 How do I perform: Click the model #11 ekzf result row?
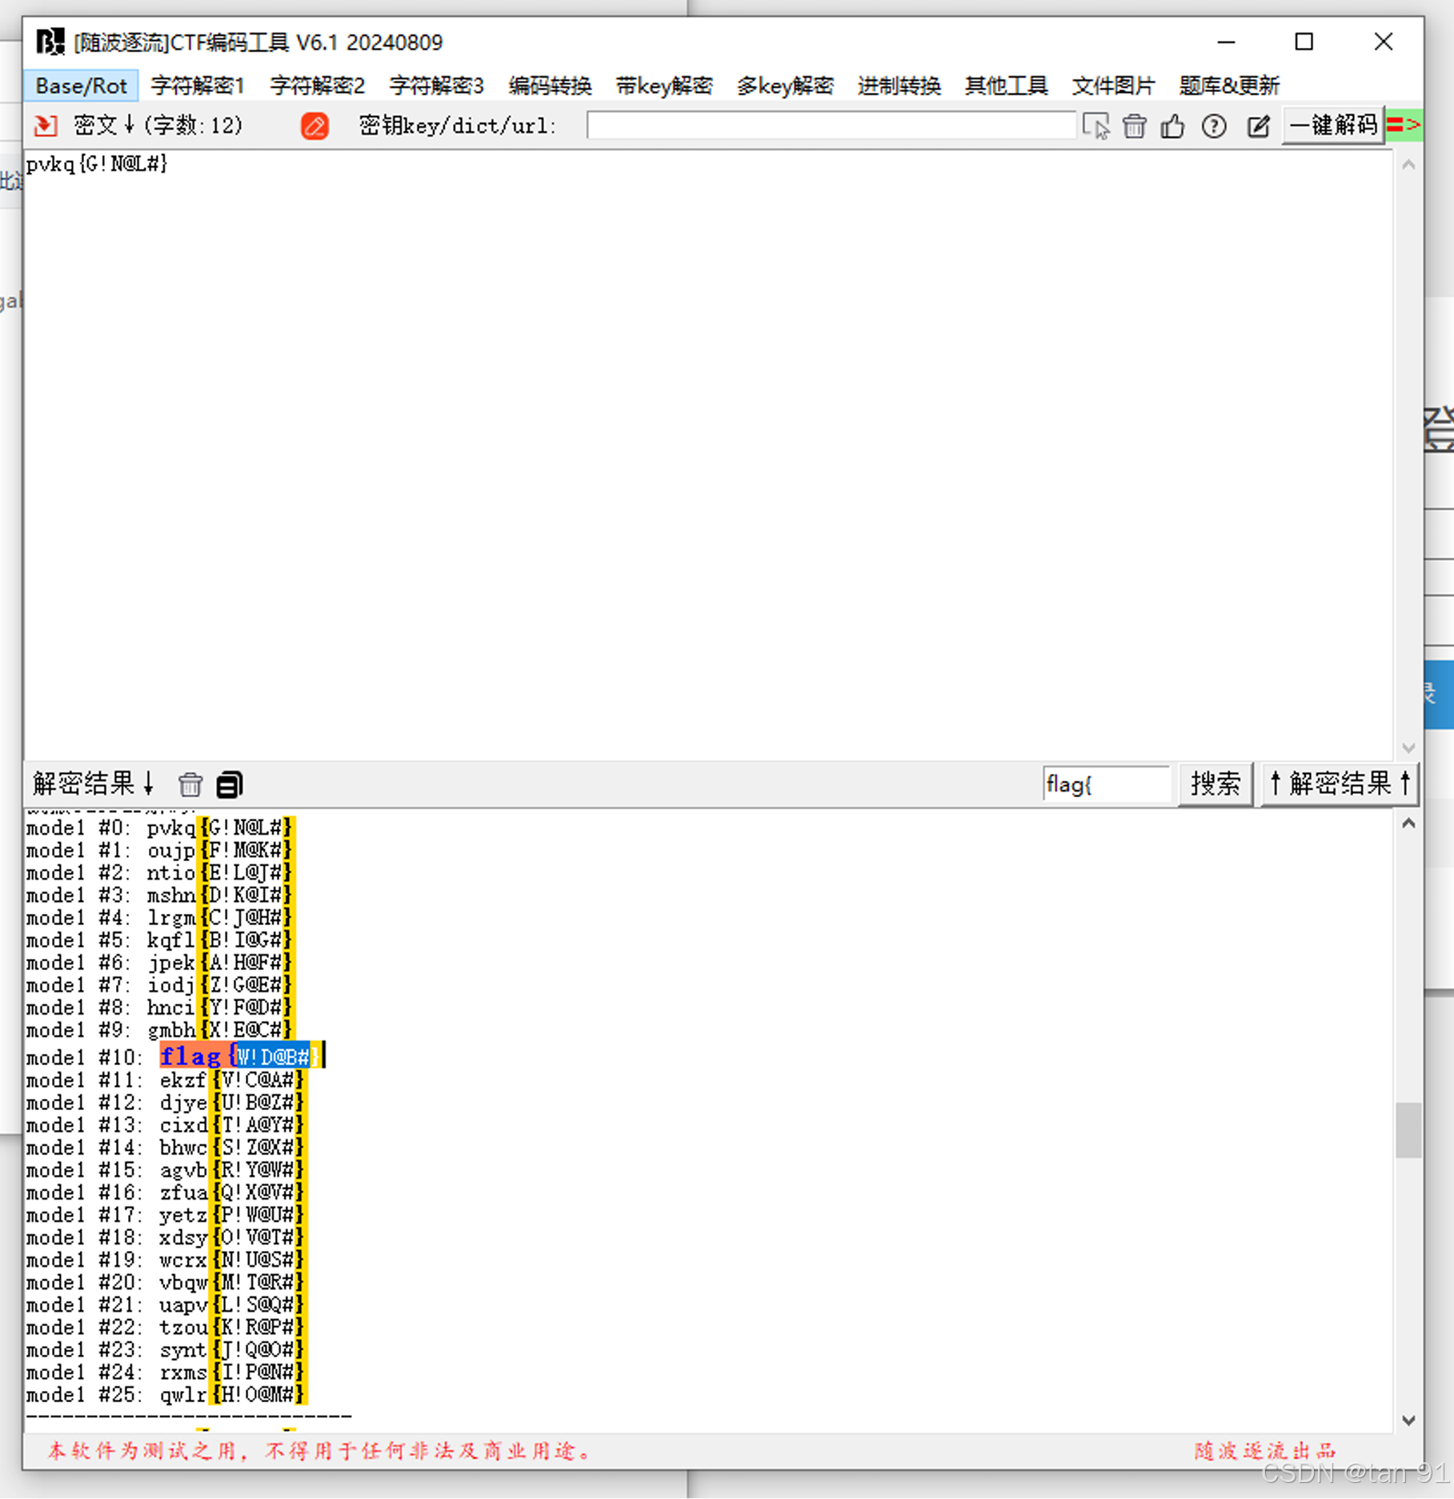(x=166, y=1080)
